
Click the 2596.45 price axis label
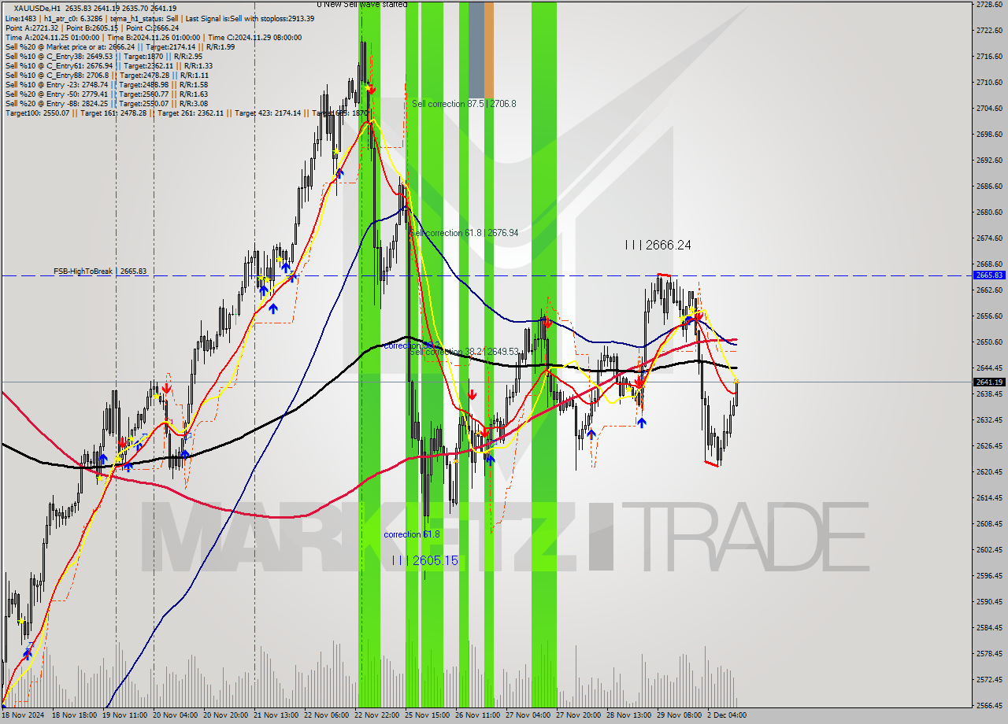pyautogui.click(x=989, y=575)
